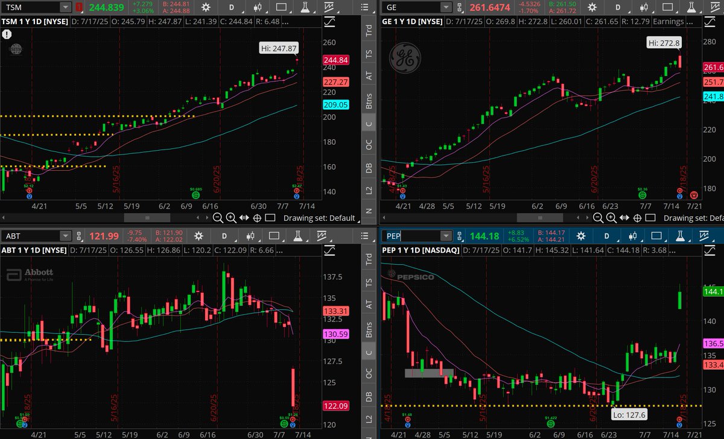Open the TS sidebar tab beside TSM chart
The width and height of the screenshot is (724, 439).
tap(369, 54)
